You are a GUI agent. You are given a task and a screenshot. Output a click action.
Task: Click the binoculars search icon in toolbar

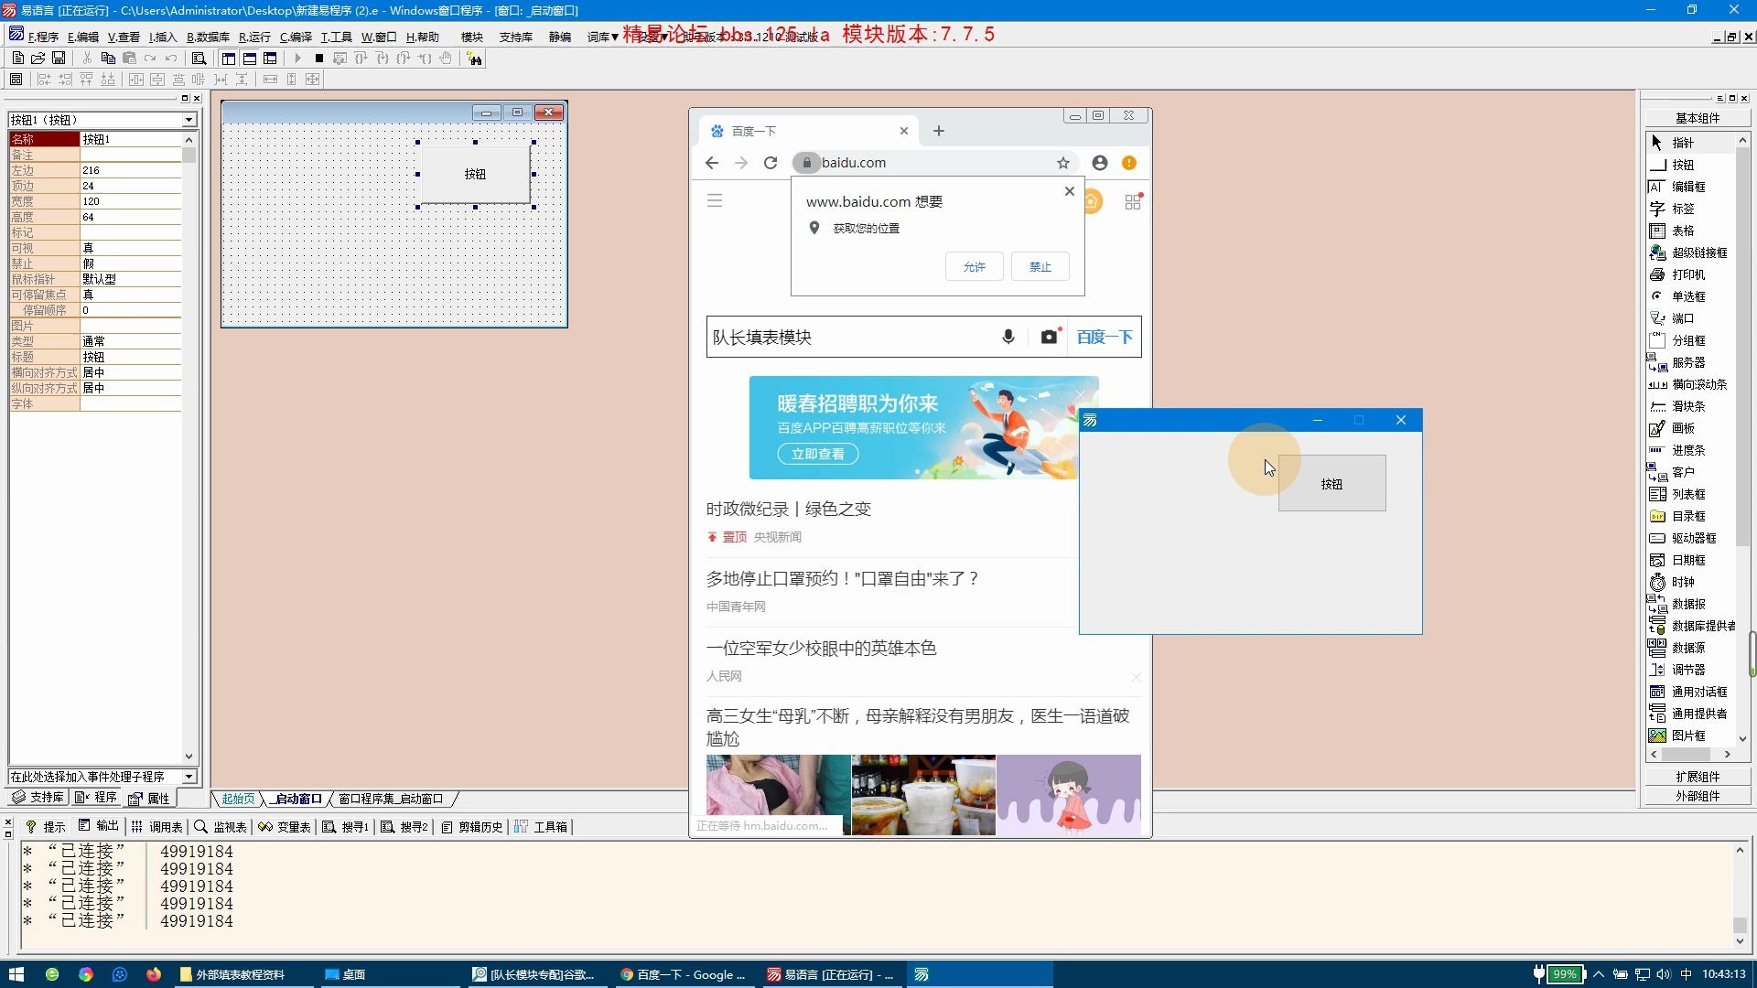(x=474, y=59)
